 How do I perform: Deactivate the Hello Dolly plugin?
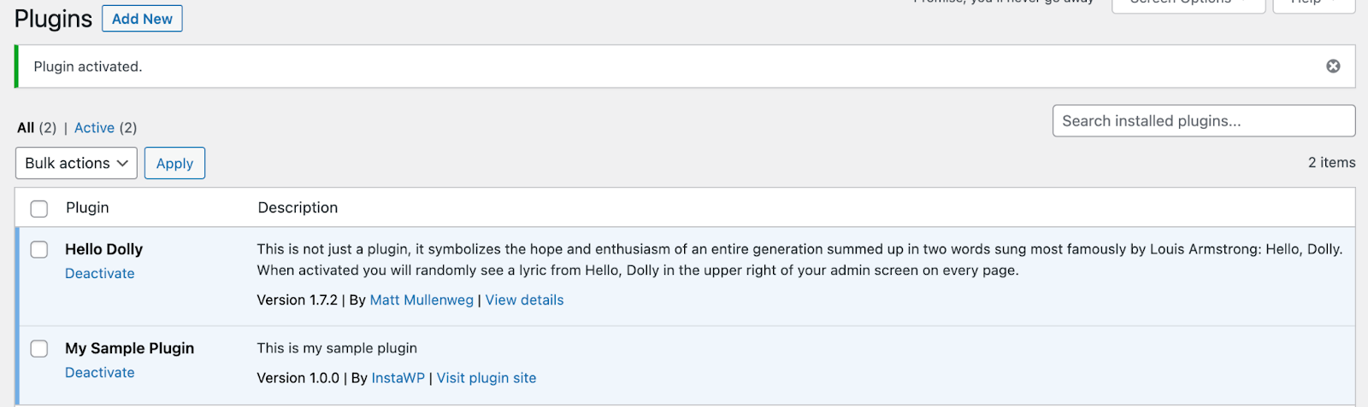coord(100,274)
